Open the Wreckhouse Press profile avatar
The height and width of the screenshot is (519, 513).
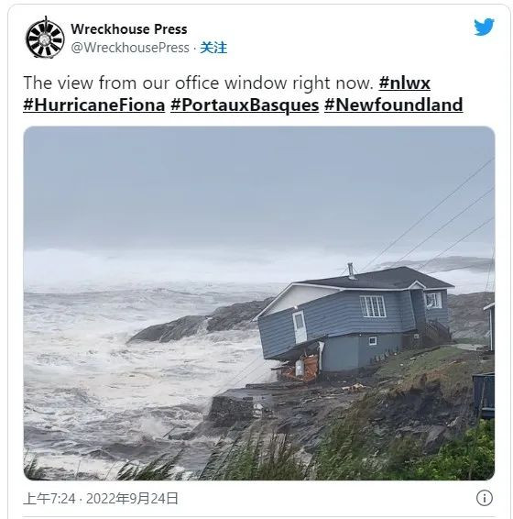click(x=45, y=39)
